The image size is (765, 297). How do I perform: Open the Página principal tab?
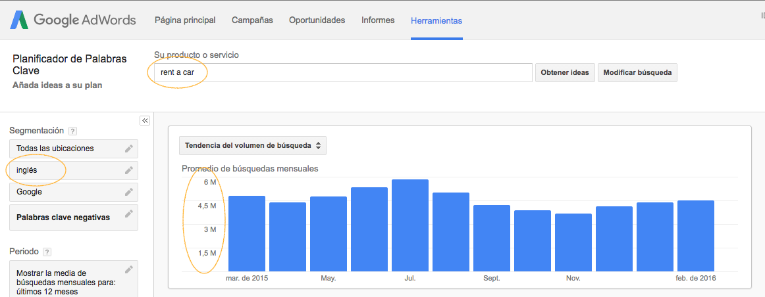click(x=185, y=20)
